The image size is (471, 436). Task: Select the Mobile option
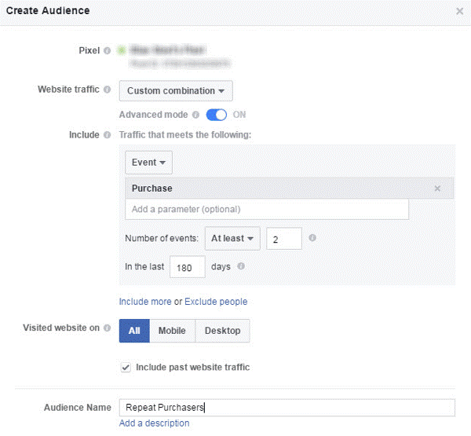172,331
